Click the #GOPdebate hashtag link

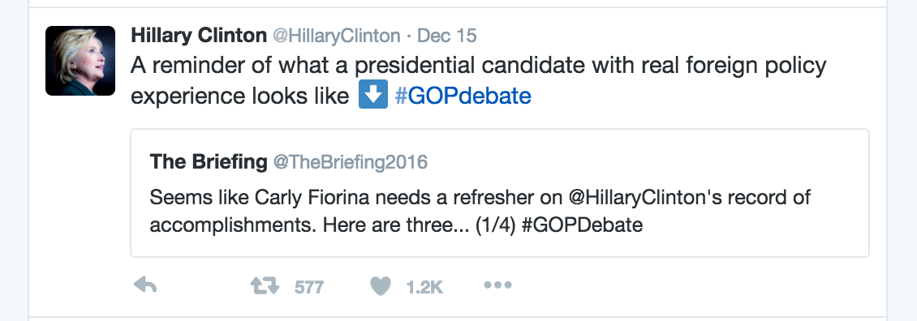463,96
